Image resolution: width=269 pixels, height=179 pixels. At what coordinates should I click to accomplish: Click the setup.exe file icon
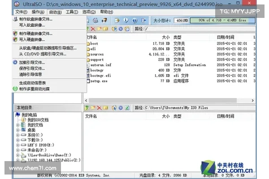[x=88, y=81]
